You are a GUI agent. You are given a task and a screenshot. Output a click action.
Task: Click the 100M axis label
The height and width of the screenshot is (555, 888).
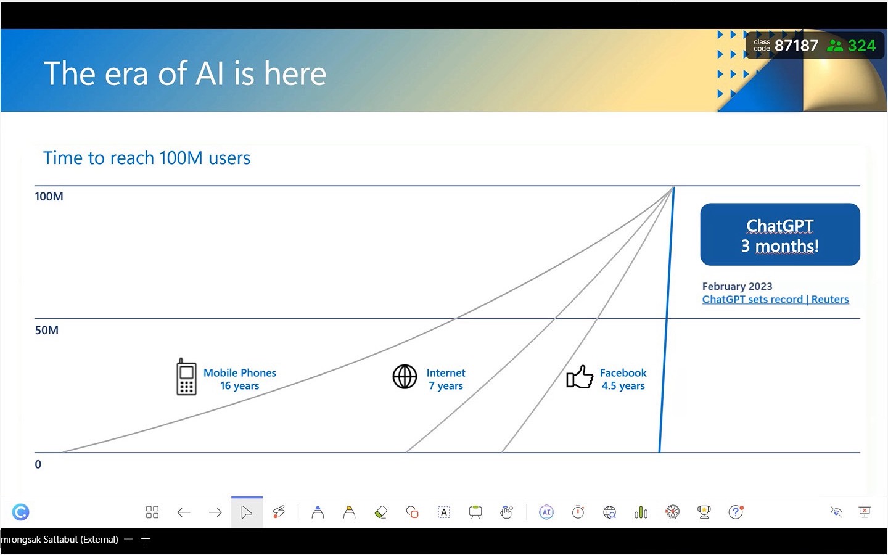[49, 197]
